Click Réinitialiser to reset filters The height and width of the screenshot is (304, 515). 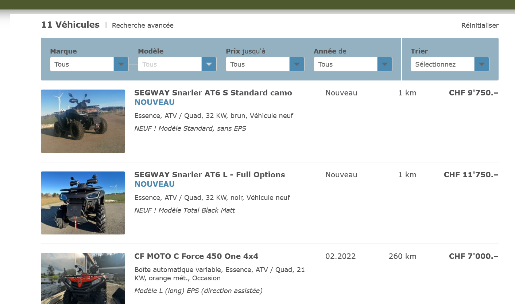tap(480, 25)
